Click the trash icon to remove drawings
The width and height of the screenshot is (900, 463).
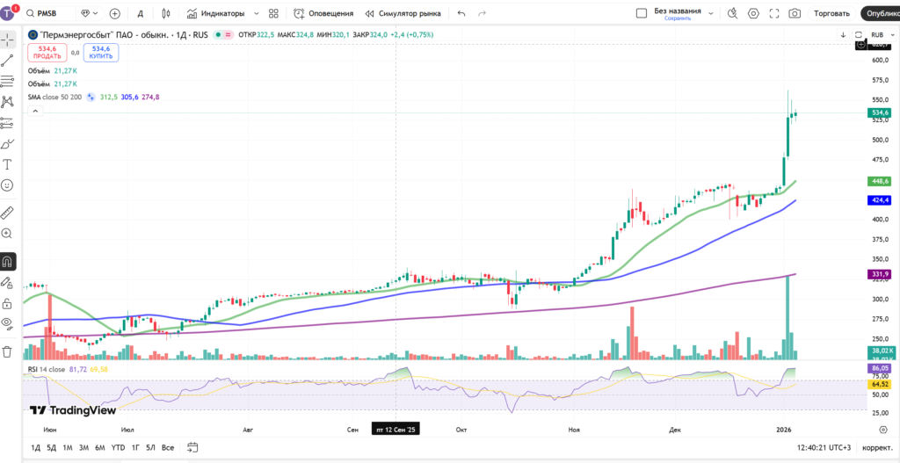[8, 351]
